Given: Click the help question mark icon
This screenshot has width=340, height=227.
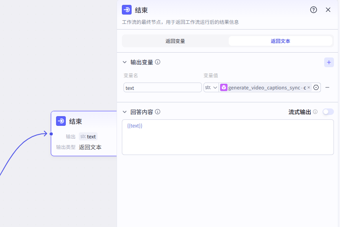Looking at the screenshot, I should pyautogui.click(x=314, y=10).
